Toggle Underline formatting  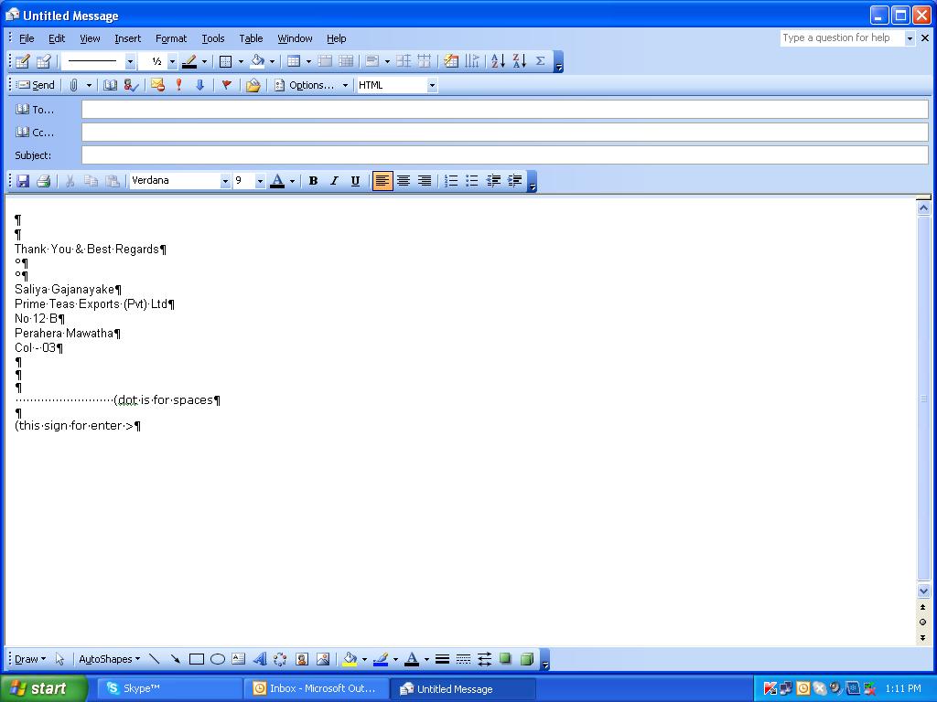[356, 181]
